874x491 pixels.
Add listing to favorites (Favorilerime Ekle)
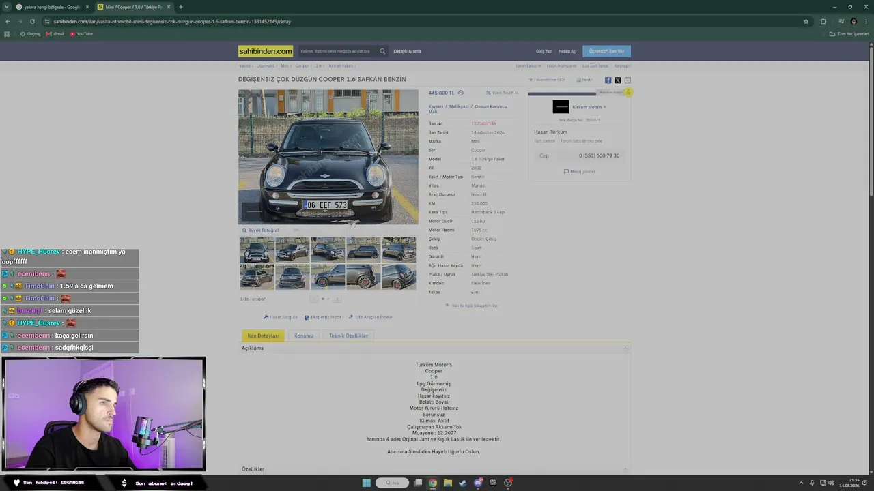[x=547, y=80]
